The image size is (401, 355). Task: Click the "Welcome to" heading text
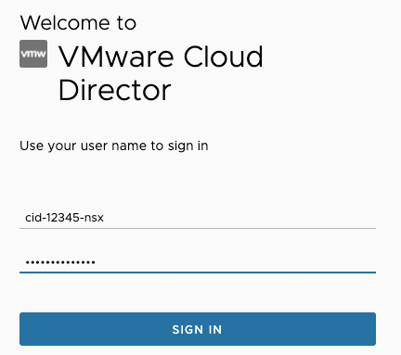(x=78, y=23)
